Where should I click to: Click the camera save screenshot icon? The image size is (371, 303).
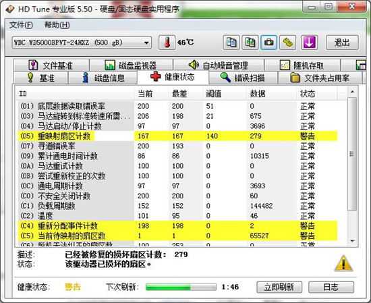click(268, 43)
